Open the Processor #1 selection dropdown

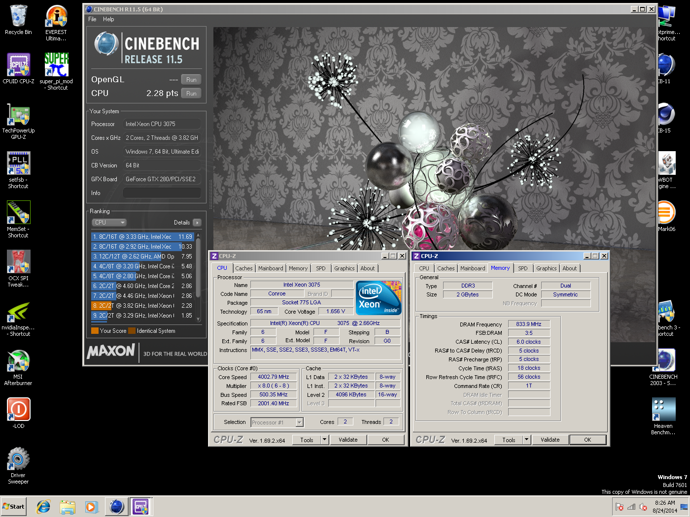(277, 422)
